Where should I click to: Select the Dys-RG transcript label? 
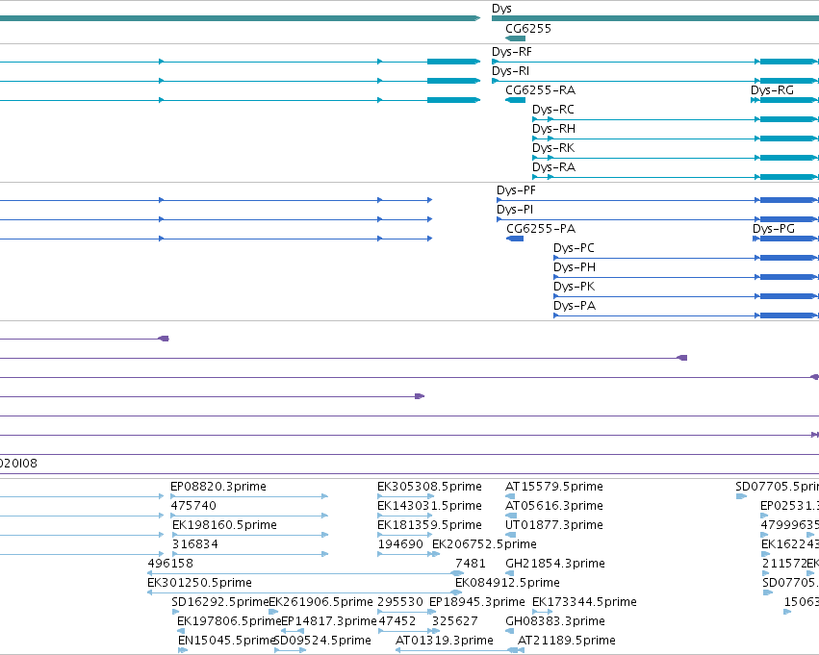pyautogui.click(x=772, y=90)
